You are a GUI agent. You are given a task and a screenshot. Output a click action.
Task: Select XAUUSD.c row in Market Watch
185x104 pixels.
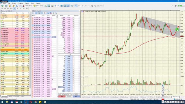click(15, 53)
